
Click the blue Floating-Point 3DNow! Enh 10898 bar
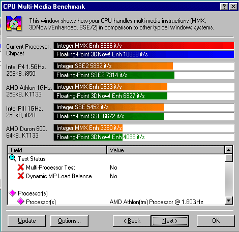144,54
